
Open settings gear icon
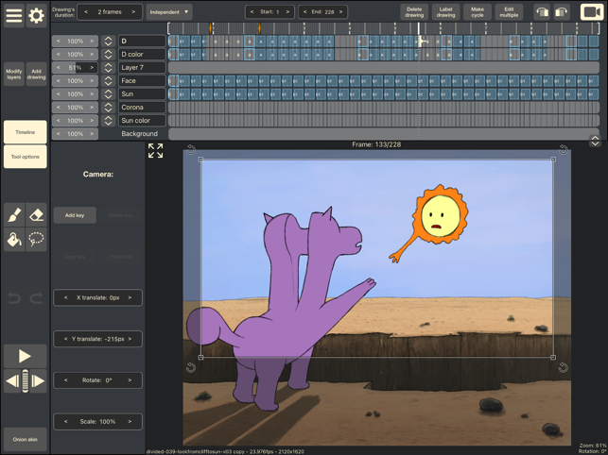point(37,15)
